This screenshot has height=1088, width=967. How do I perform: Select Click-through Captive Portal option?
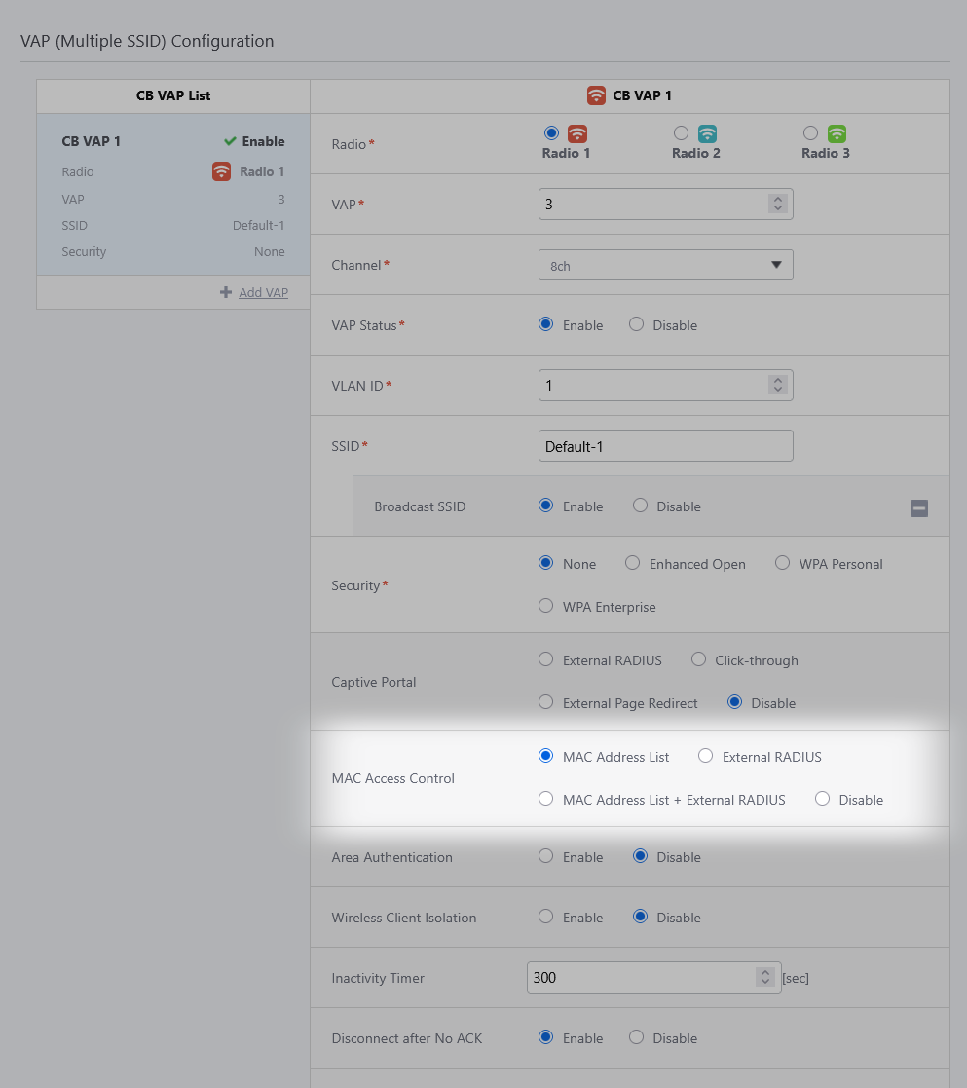coord(698,659)
